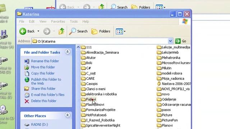Open the View menu
230x129 pixels.
[x=43, y=21]
